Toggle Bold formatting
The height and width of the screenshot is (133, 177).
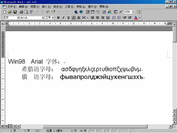tap(58, 18)
